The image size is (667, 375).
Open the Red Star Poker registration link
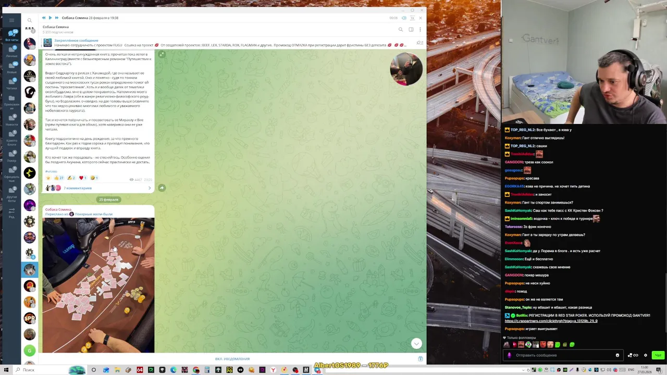click(551, 321)
